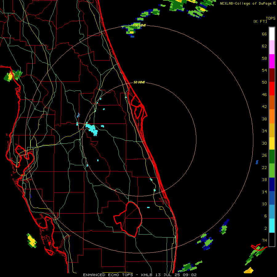The image size is (277, 277).
Task: Select the black TH swatch in the legend
Action: pyautogui.click(x=272, y=239)
